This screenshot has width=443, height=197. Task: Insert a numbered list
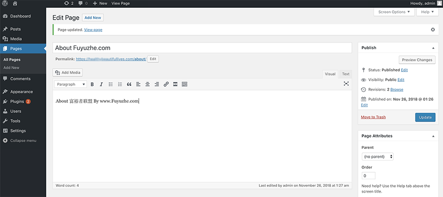pos(120,84)
